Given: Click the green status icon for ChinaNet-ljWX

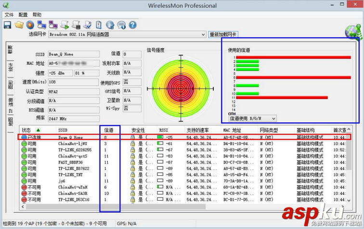Looking at the screenshot, I should 24,144.
